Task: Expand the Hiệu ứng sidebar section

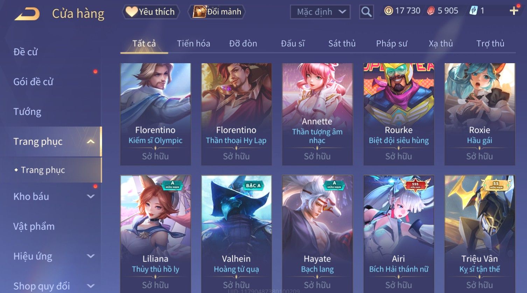Action: pyautogui.click(x=91, y=256)
